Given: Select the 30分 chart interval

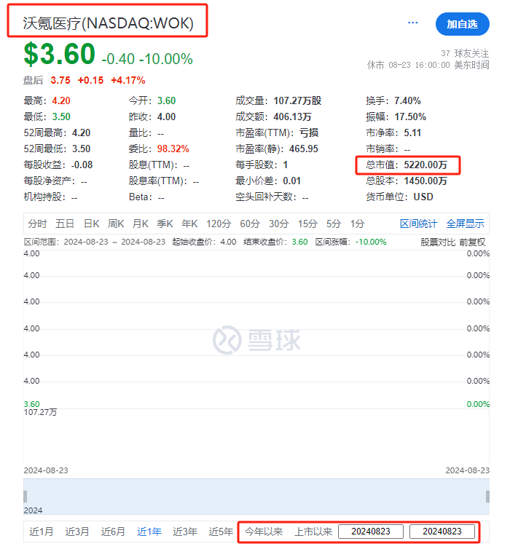Looking at the screenshot, I should click(279, 224).
